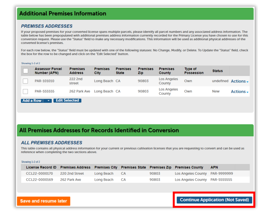The image size is (258, 219).
Task: Click the Add a Row button
Action: tap(32, 101)
